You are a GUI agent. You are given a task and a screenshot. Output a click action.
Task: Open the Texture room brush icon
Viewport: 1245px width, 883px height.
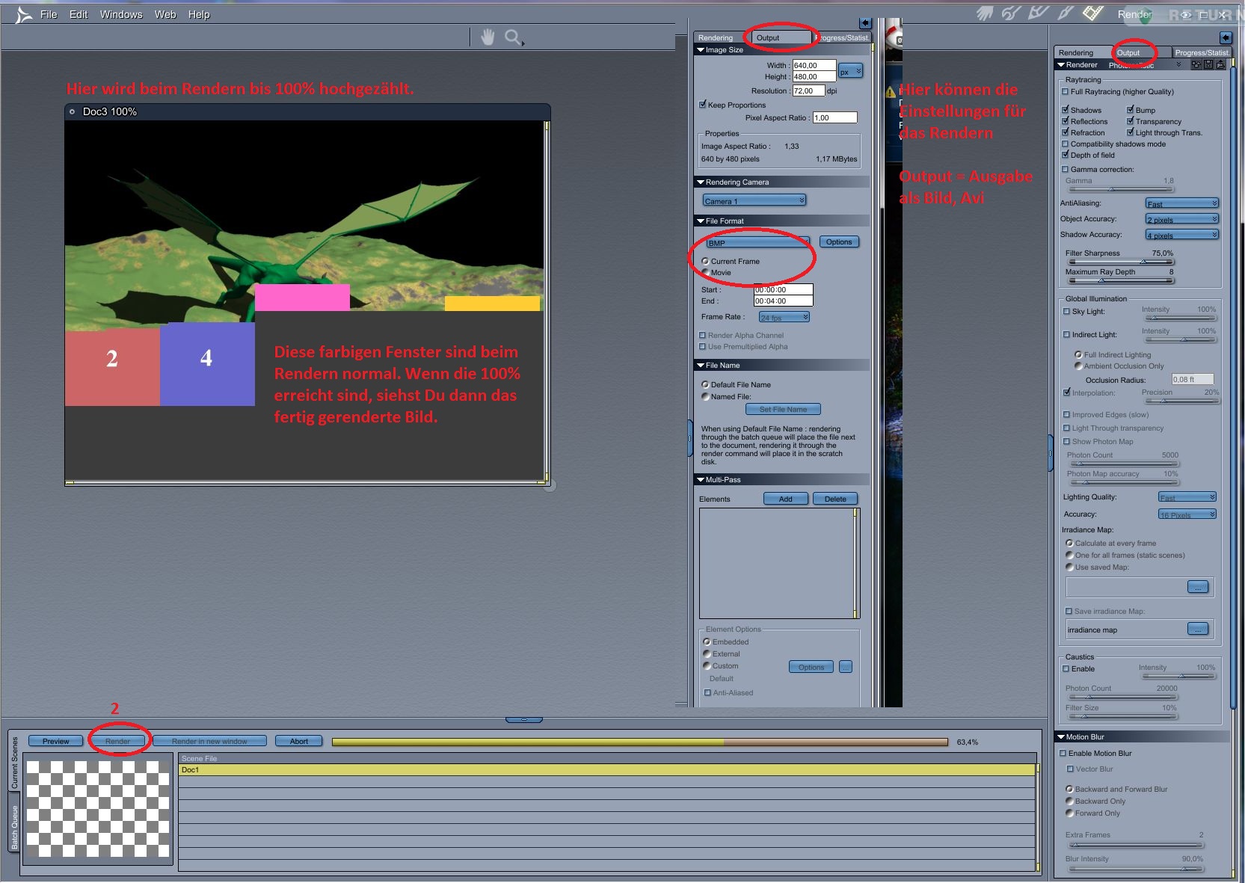(x=1066, y=13)
